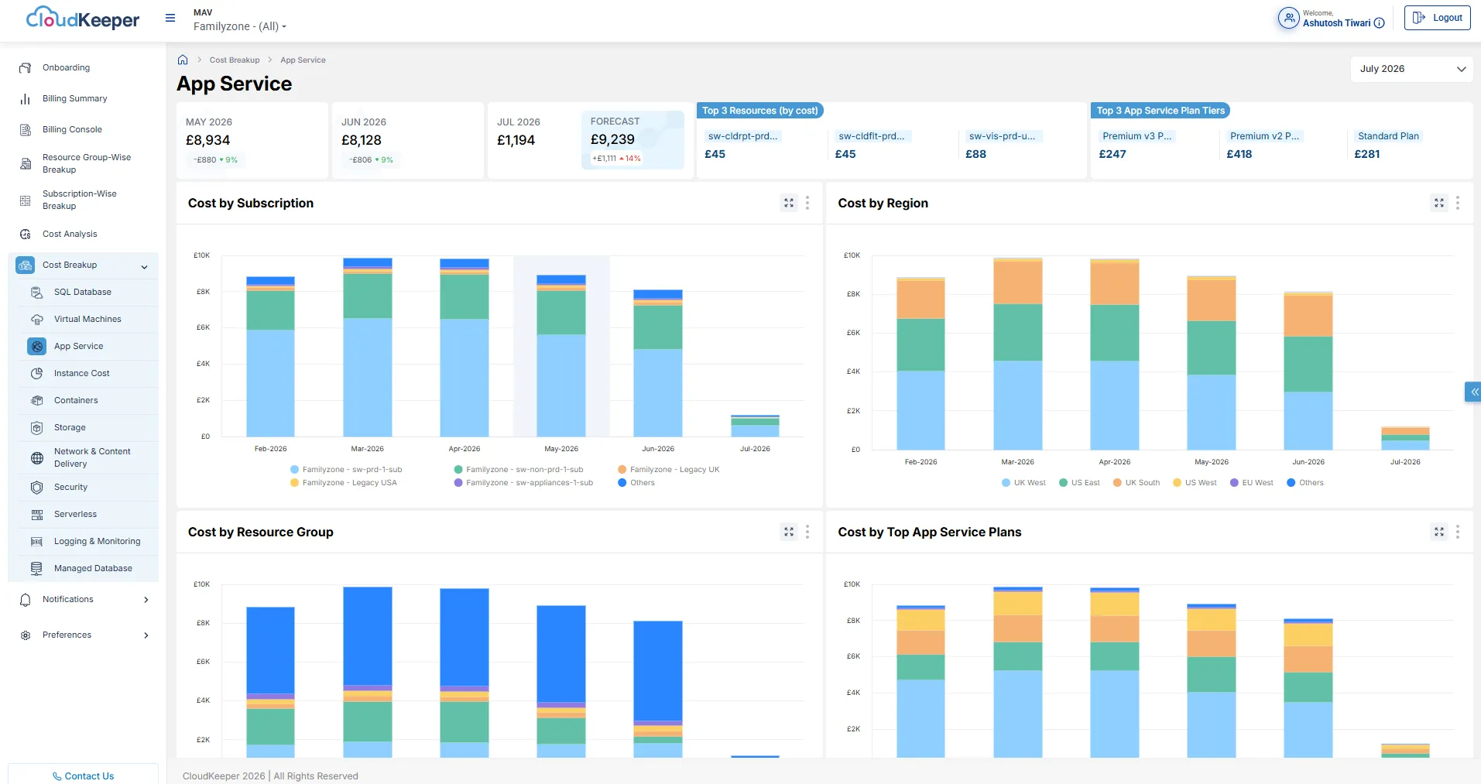Click the SQL Database icon
Image resolution: width=1481 pixels, height=784 pixels.
tap(37, 293)
